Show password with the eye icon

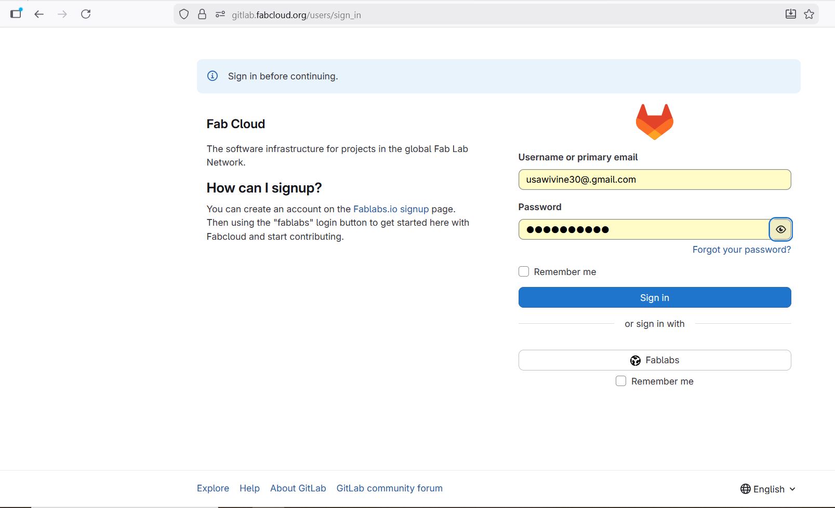tap(780, 229)
